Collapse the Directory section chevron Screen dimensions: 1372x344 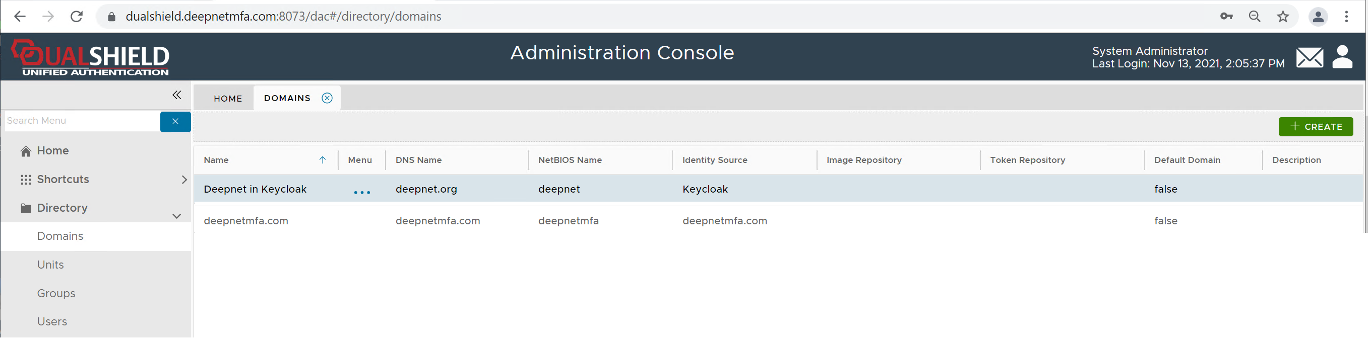click(177, 216)
